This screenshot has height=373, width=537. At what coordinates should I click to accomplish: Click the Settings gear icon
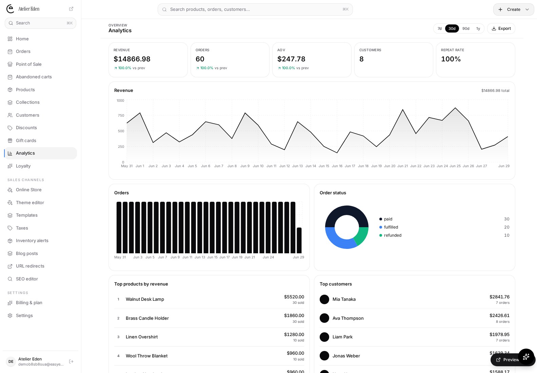coord(10,316)
